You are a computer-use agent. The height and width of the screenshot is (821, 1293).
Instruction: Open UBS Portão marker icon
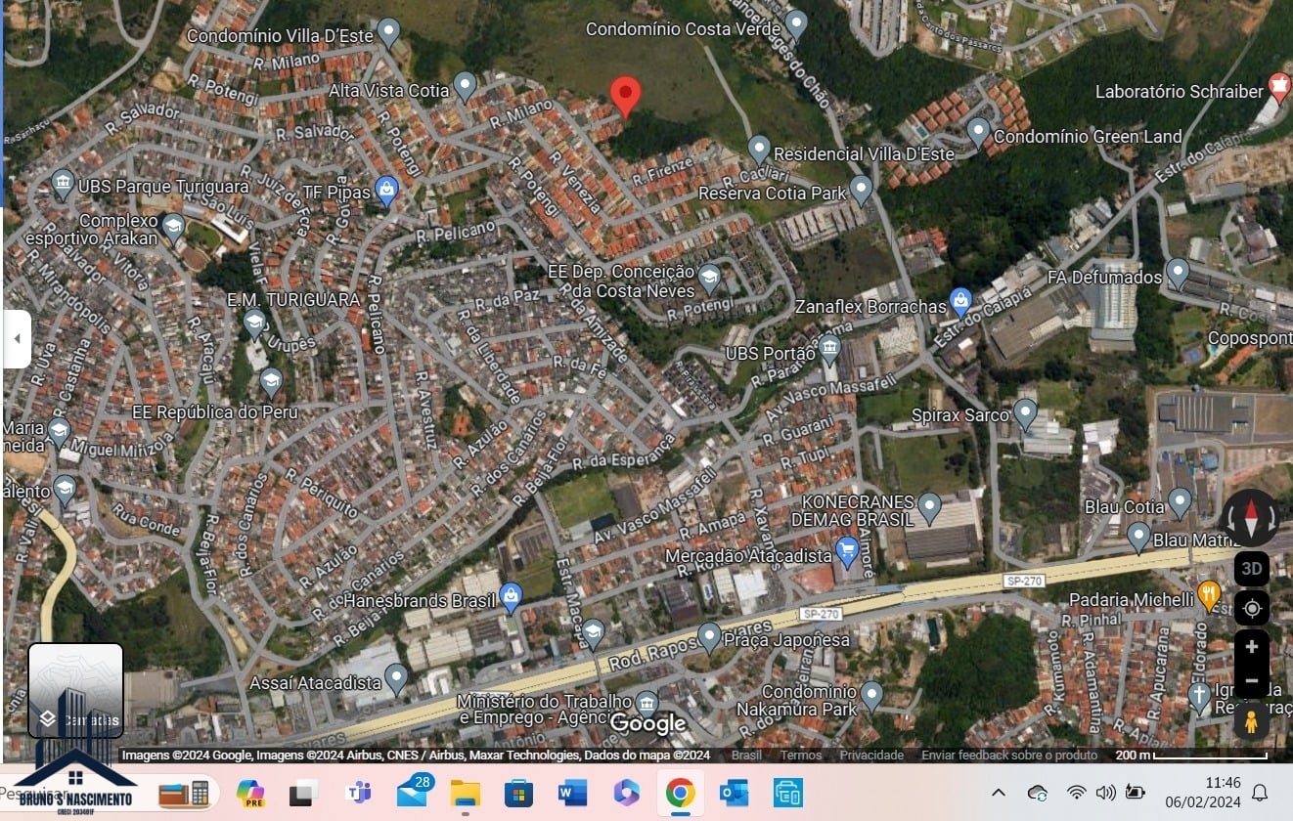tap(829, 348)
